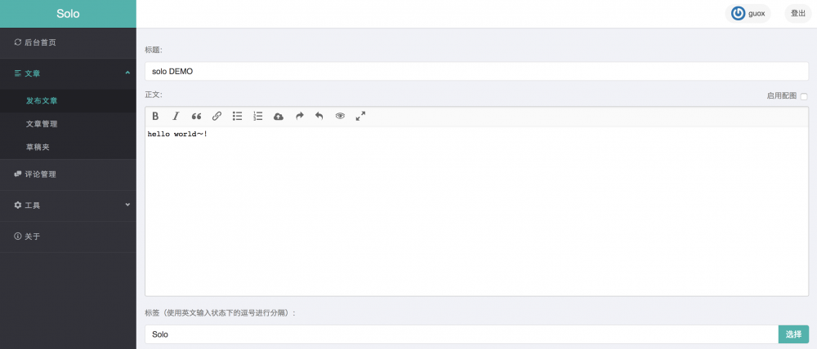Expand editor to fullscreen mode
Viewport: 817px width, 349px height.
point(360,116)
